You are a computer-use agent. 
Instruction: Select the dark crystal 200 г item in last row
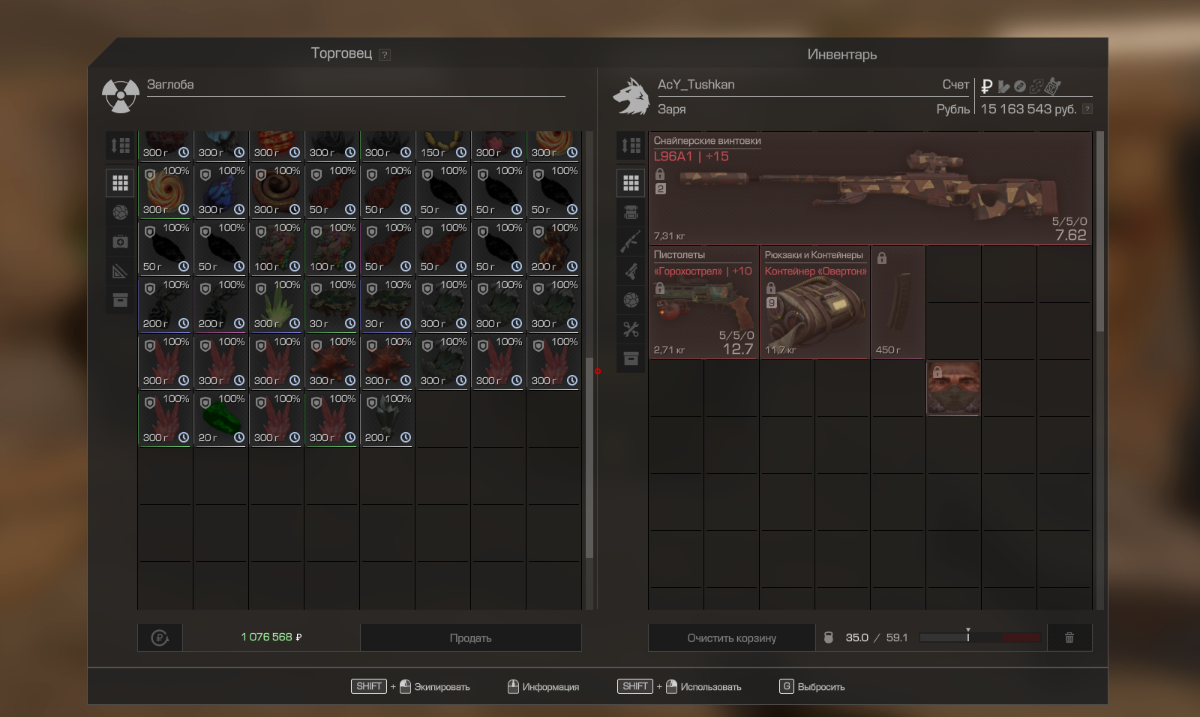pos(387,418)
